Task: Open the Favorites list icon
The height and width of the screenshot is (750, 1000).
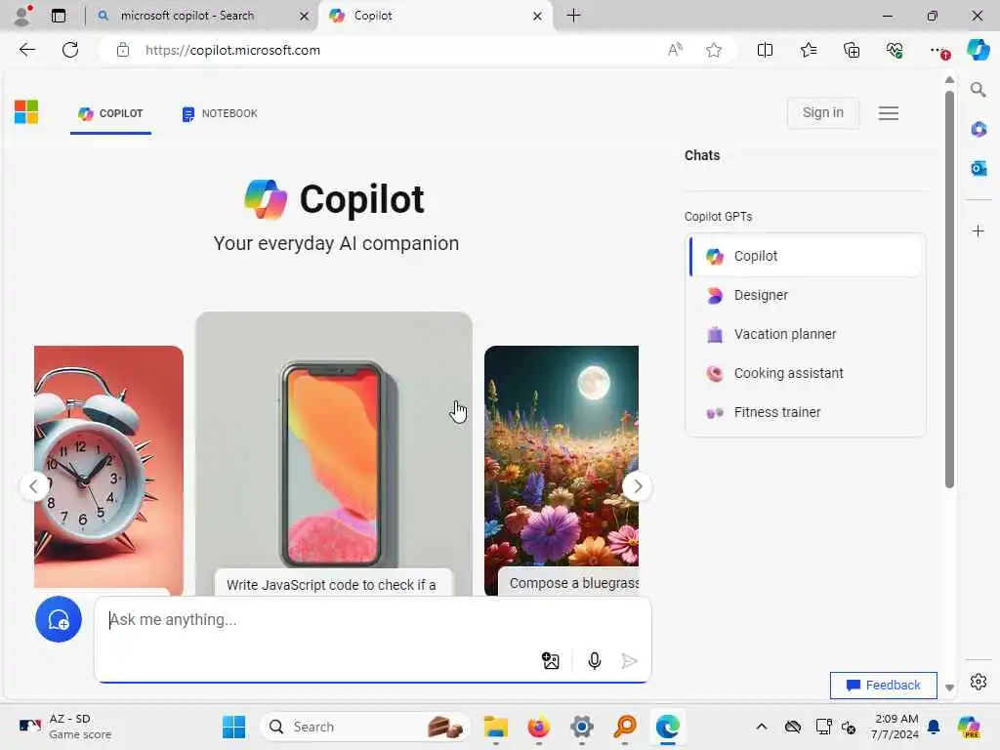Action: click(x=808, y=50)
